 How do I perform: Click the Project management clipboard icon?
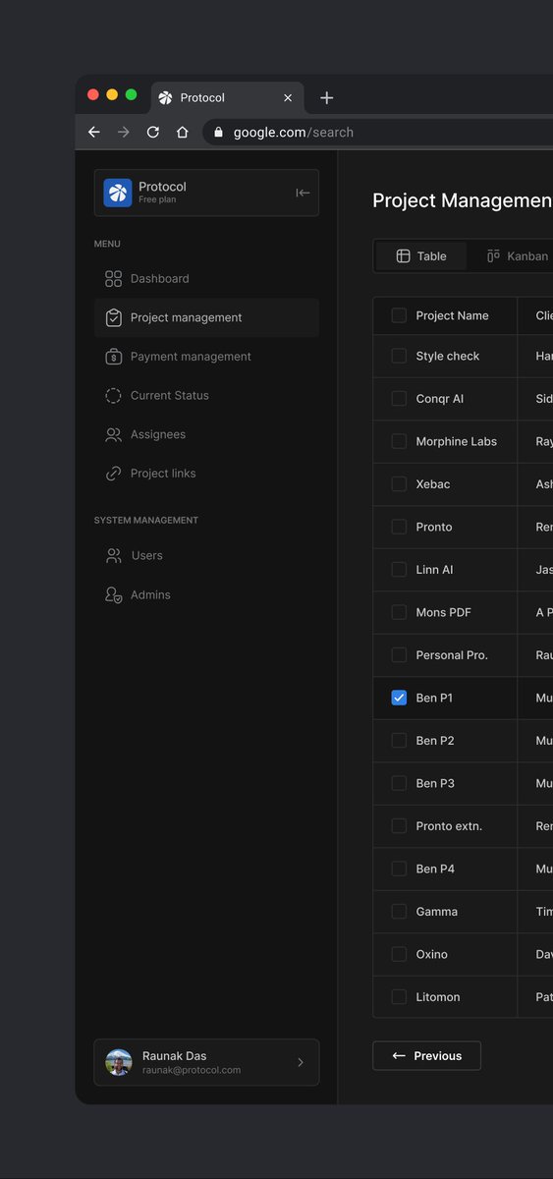click(x=113, y=317)
